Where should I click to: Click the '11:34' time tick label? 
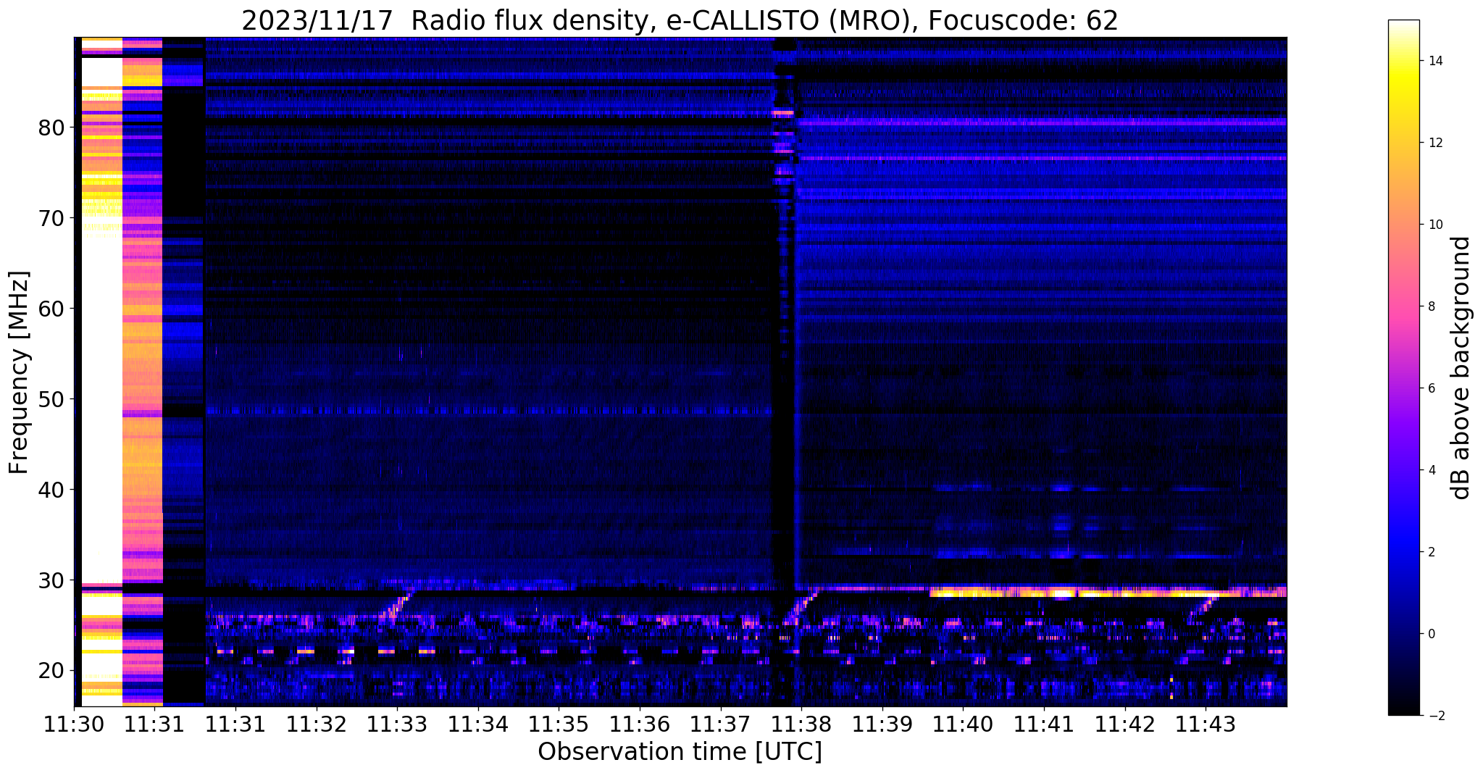click(x=477, y=725)
